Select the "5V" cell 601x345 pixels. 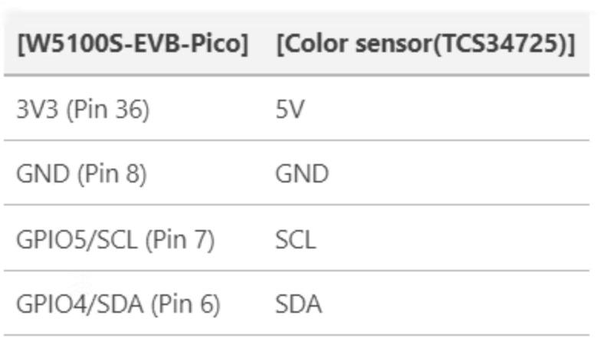[290, 110]
